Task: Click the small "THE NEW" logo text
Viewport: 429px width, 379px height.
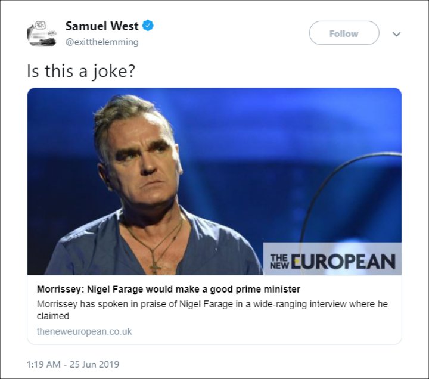Action: point(279,262)
